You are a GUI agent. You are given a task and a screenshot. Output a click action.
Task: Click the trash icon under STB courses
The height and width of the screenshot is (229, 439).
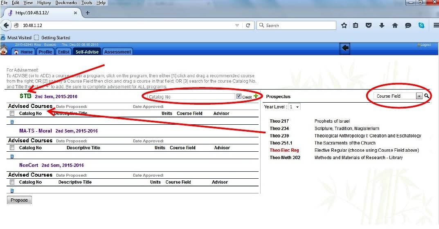tap(12, 121)
